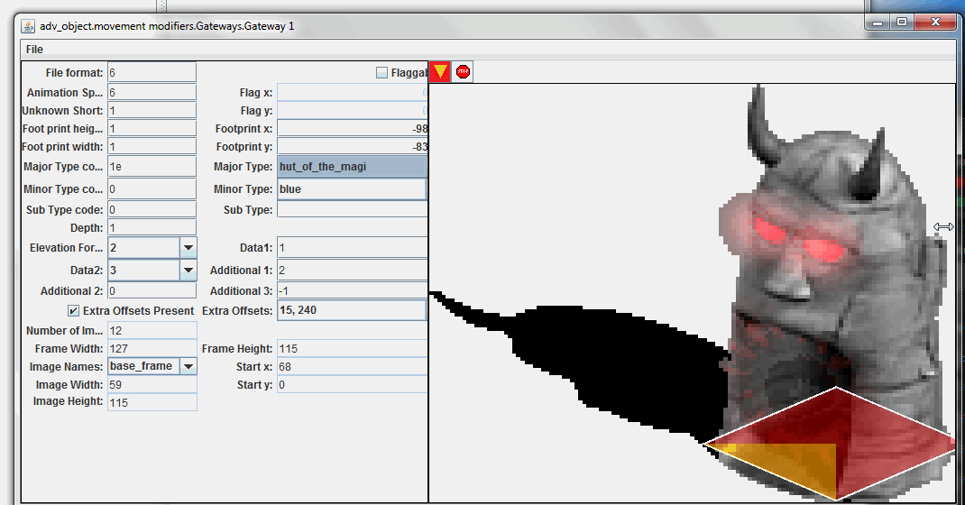Uncheck Extra Offsets Present checkbox

(73, 310)
